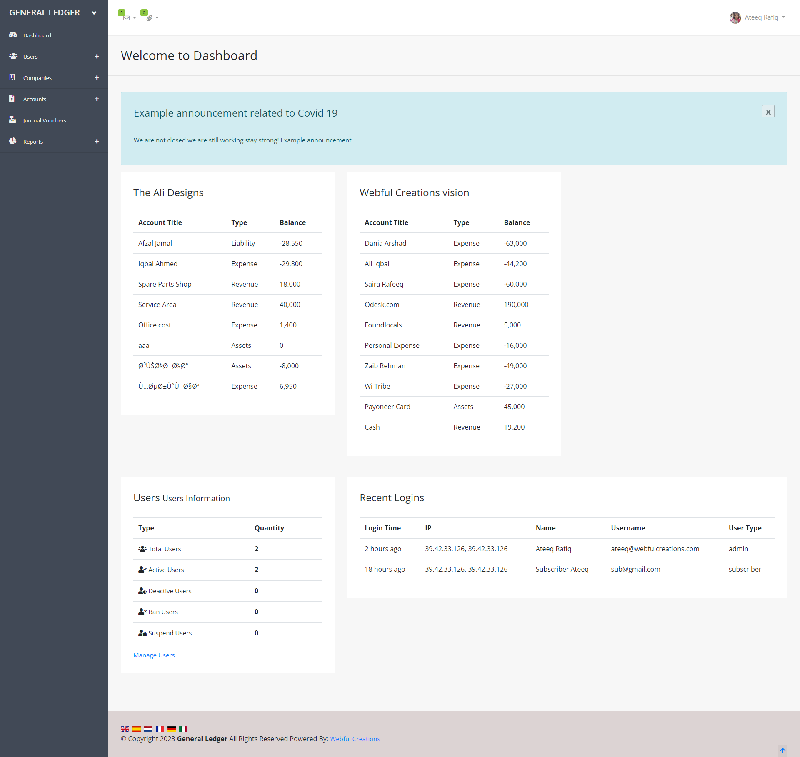Select the UK English flag
800x757 pixels.
coord(125,729)
